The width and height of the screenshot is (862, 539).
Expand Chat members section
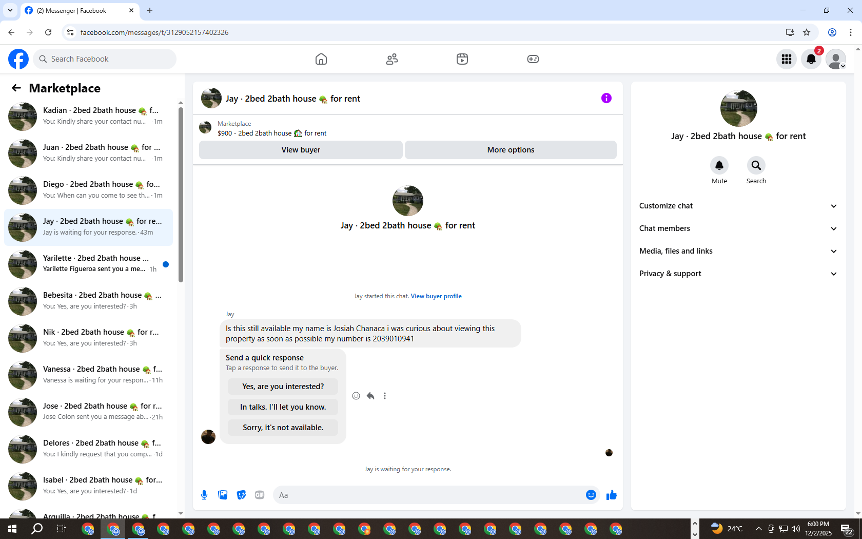point(738,228)
